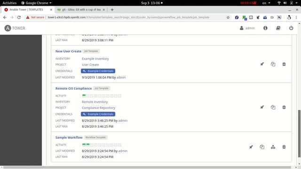Click the Job Template badge beside New User Create

(x=91, y=51)
